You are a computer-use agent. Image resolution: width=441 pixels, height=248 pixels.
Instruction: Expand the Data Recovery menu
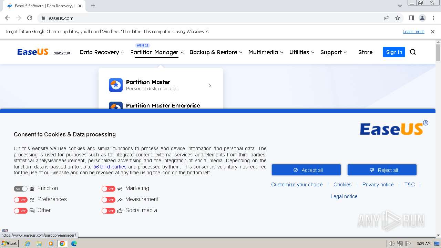(102, 52)
